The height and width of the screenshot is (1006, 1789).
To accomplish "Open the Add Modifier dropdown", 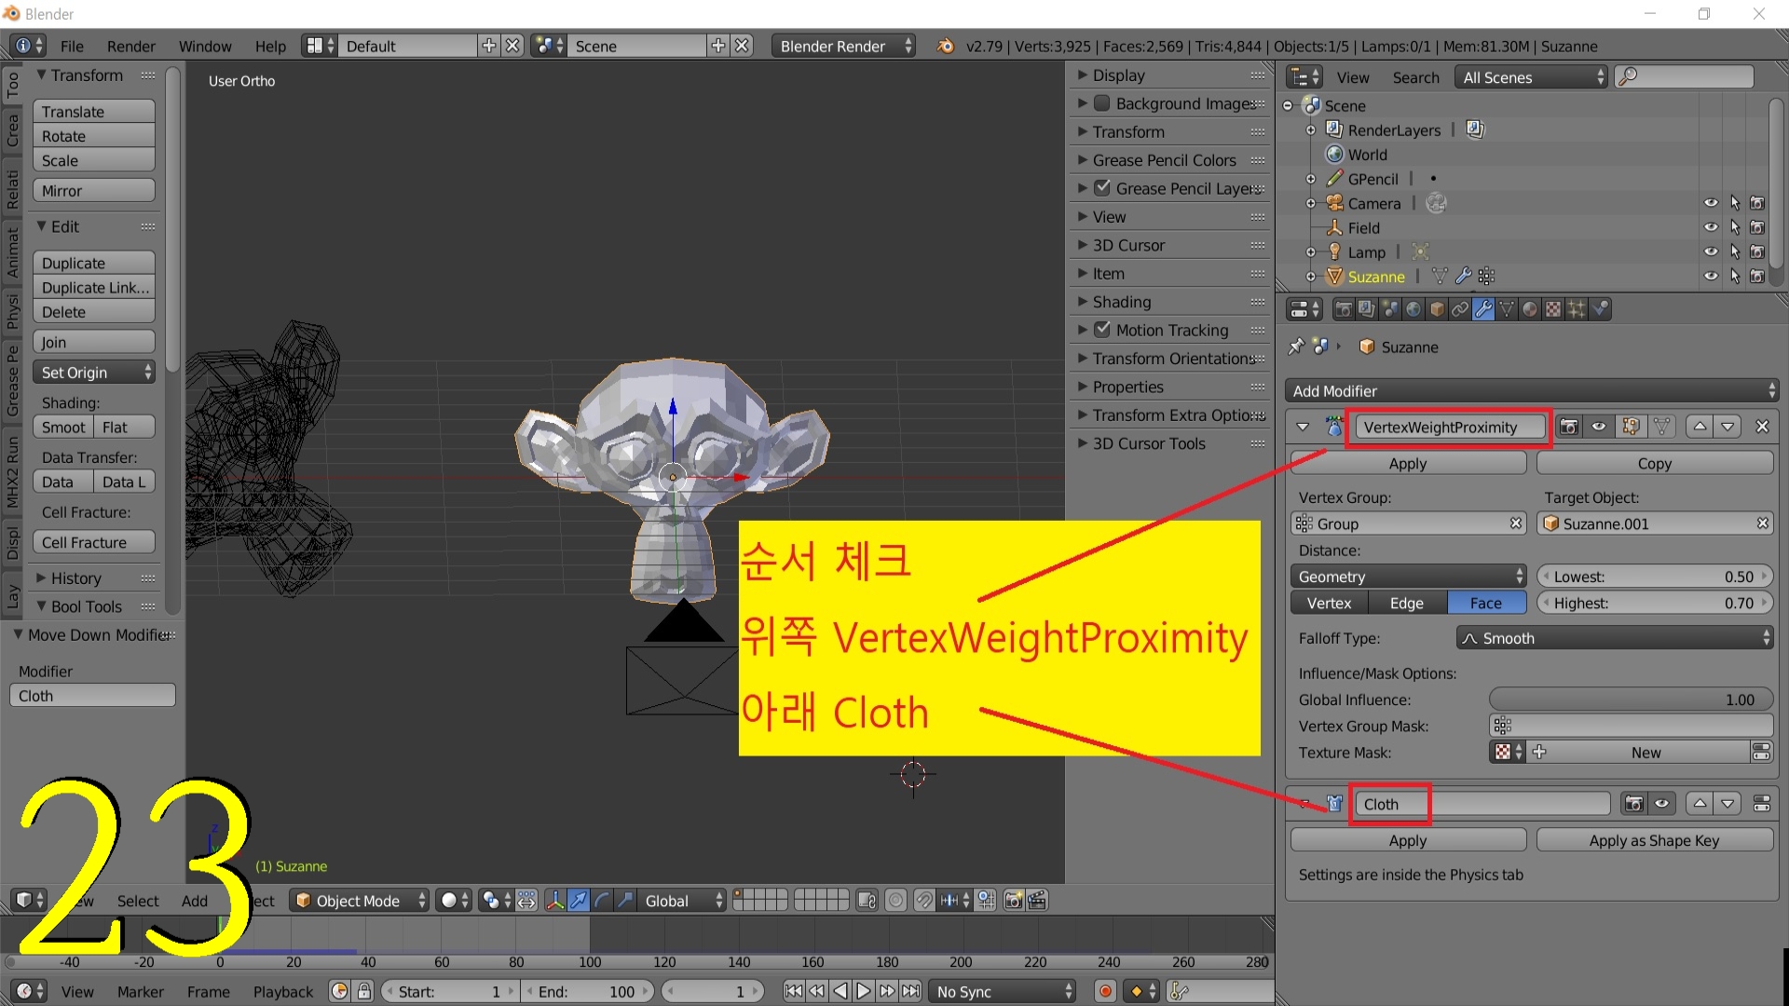I will [1532, 391].
